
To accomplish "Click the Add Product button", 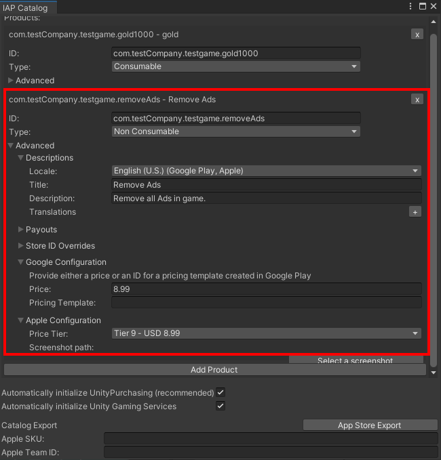I will [215, 370].
